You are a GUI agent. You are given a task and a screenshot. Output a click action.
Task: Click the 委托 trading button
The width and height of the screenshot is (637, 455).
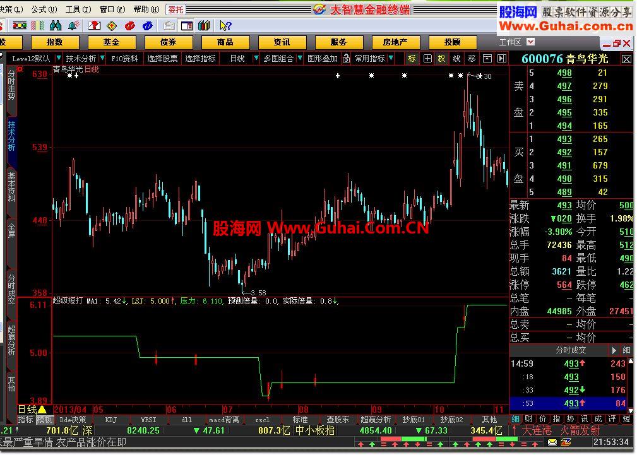click(x=176, y=9)
